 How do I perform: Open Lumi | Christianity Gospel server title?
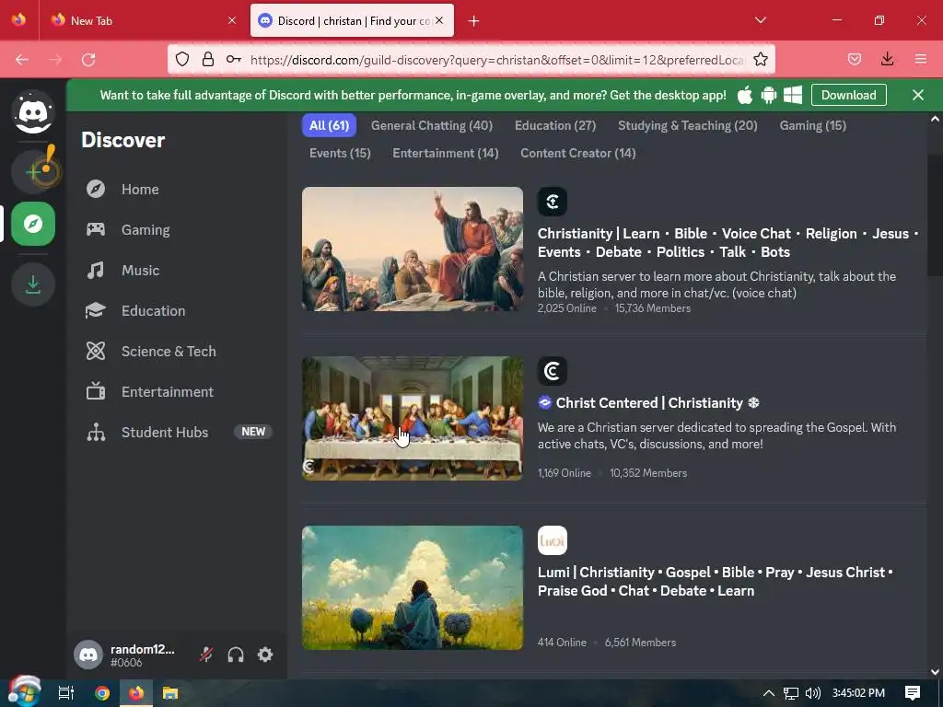(715, 582)
